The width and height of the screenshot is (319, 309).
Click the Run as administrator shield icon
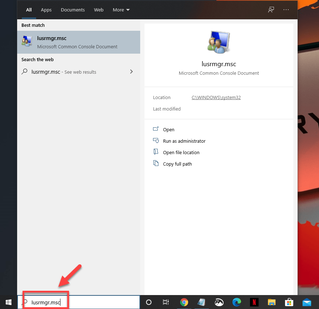(156, 140)
